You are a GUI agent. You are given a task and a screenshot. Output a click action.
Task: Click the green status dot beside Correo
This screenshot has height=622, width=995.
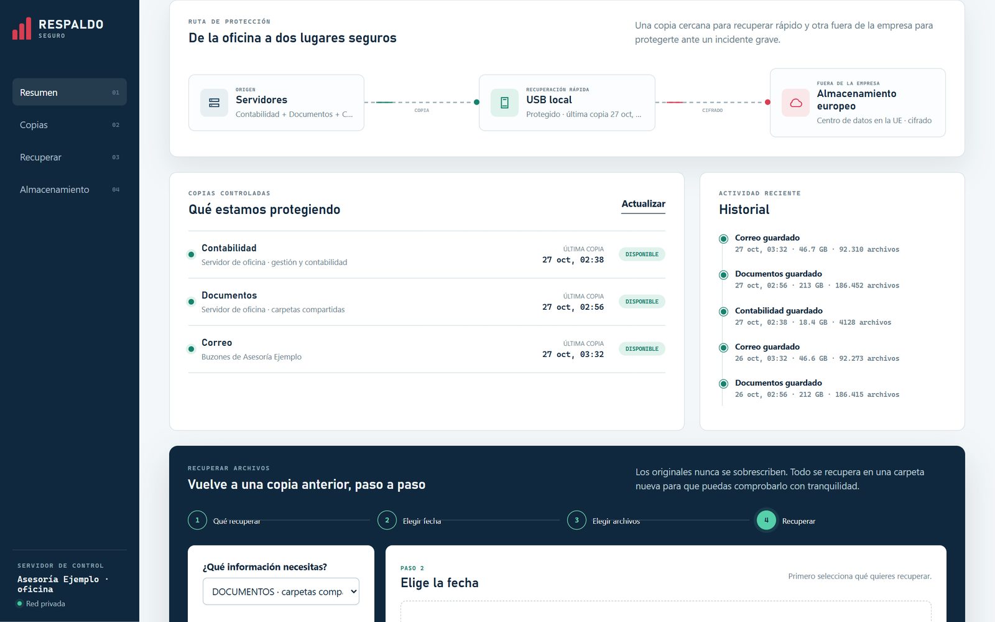pos(191,349)
